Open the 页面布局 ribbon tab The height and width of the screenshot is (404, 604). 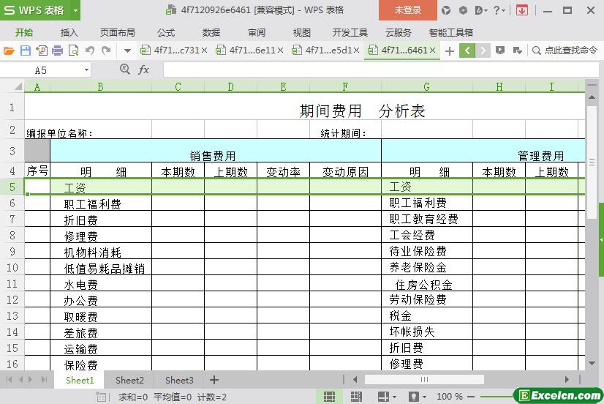[x=118, y=33]
